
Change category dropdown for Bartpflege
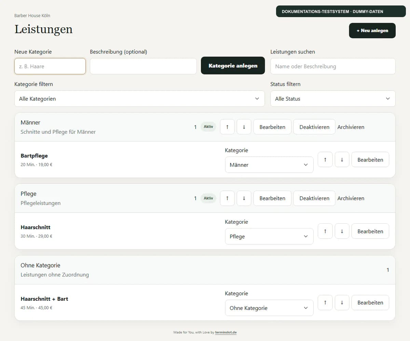point(269,165)
